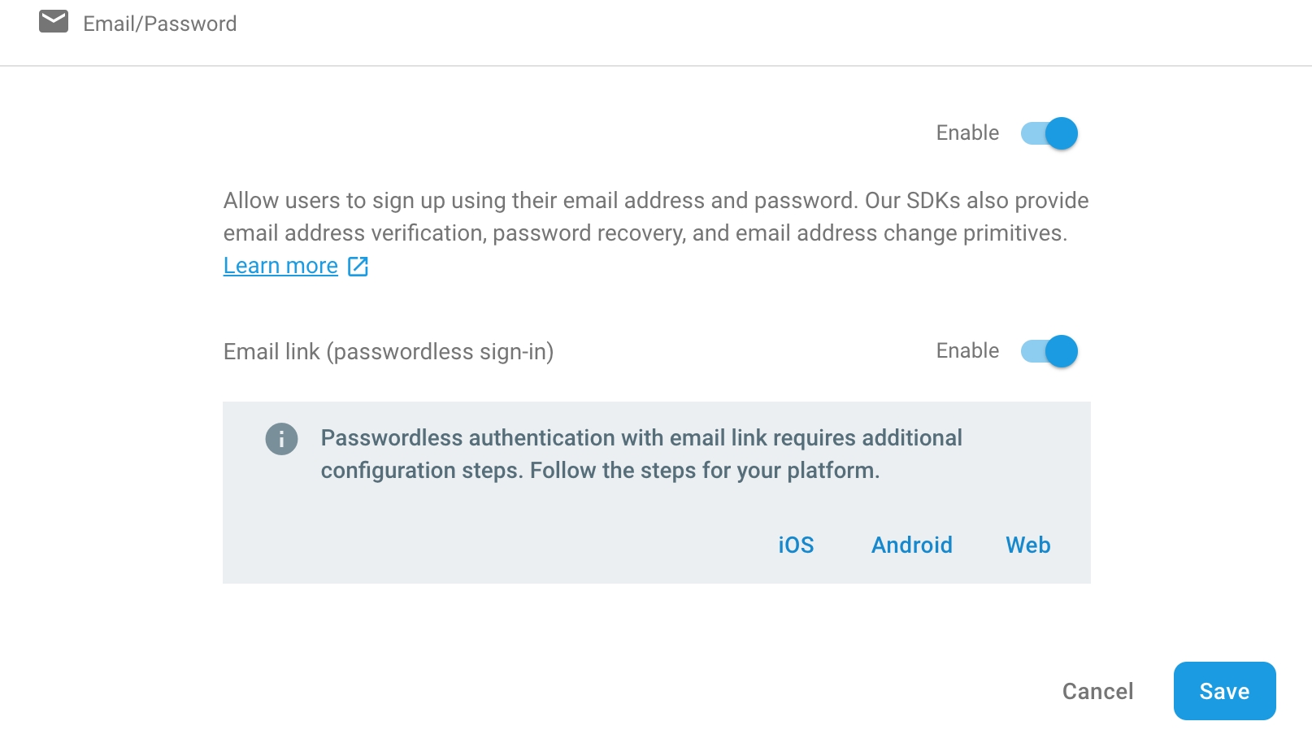Open the Learn more link
The height and width of the screenshot is (756, 1312).
click(x=280, y=266)
